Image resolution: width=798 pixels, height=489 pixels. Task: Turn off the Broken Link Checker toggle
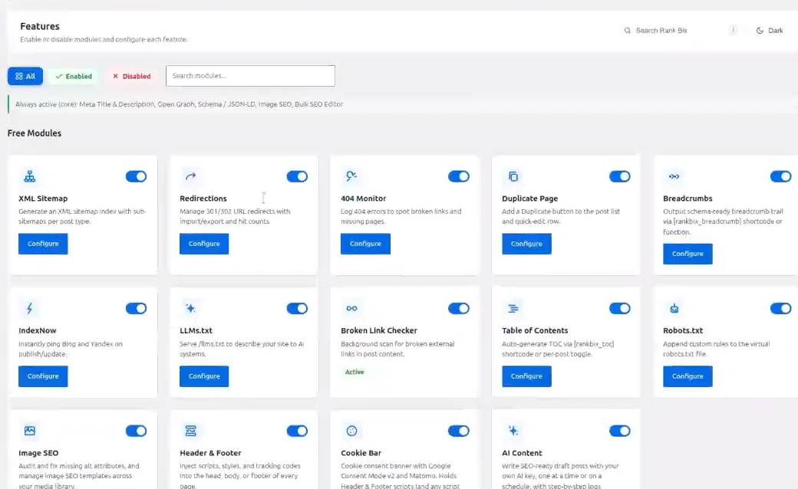tap(459, 308)
